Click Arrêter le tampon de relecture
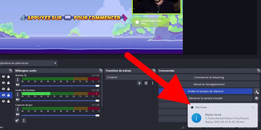Image resolution: width=261 pixels, height=130 pixels. click(x=206, y=91)
